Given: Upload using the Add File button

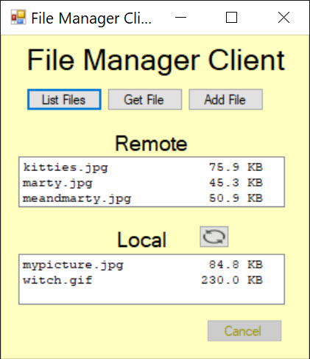Looking at the screenshot, I should click(225, 100).
